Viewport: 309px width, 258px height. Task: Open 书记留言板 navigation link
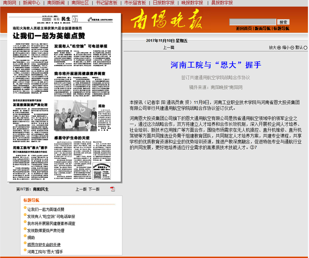tap(107, 3)
